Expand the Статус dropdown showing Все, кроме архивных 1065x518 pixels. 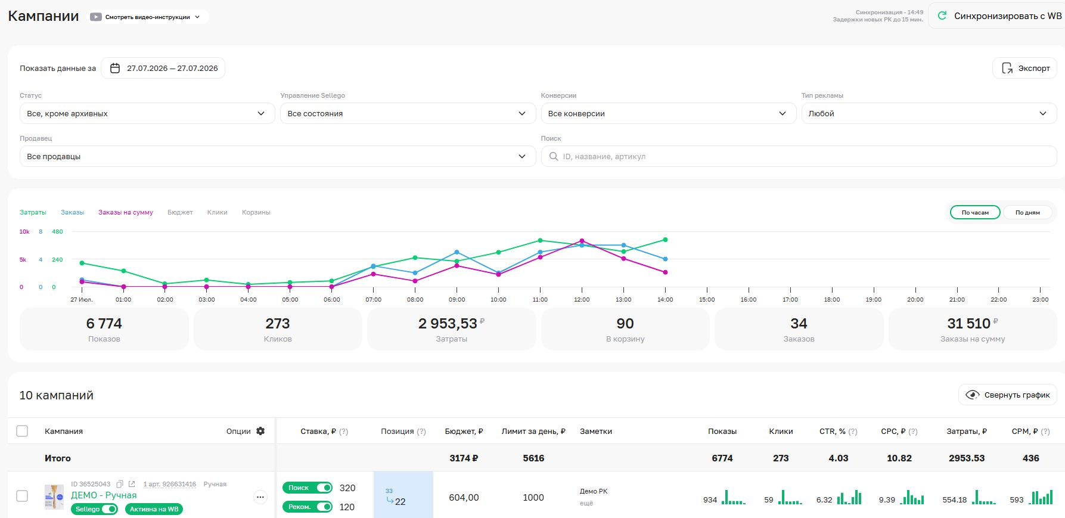[147, 113]
